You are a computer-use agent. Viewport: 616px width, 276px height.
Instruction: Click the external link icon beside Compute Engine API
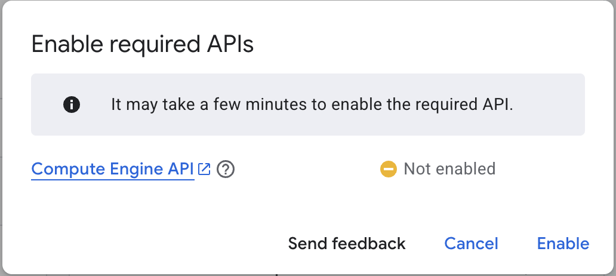204,169
